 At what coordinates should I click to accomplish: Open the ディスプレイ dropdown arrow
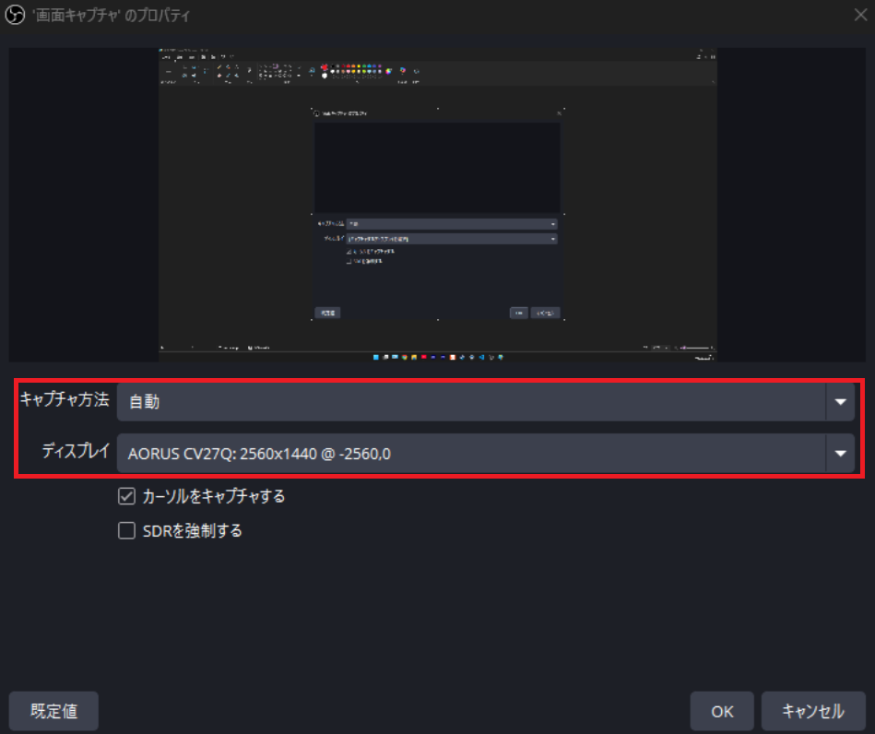click(840, 453)
